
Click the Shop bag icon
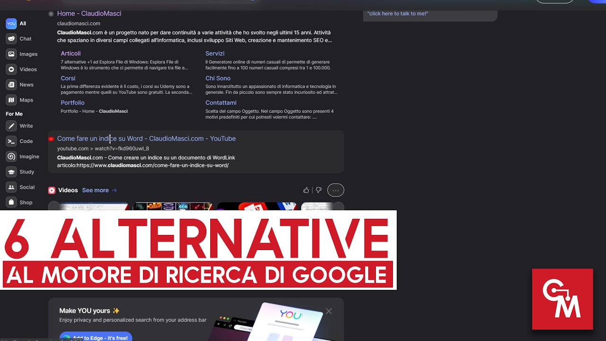[11, 202]
